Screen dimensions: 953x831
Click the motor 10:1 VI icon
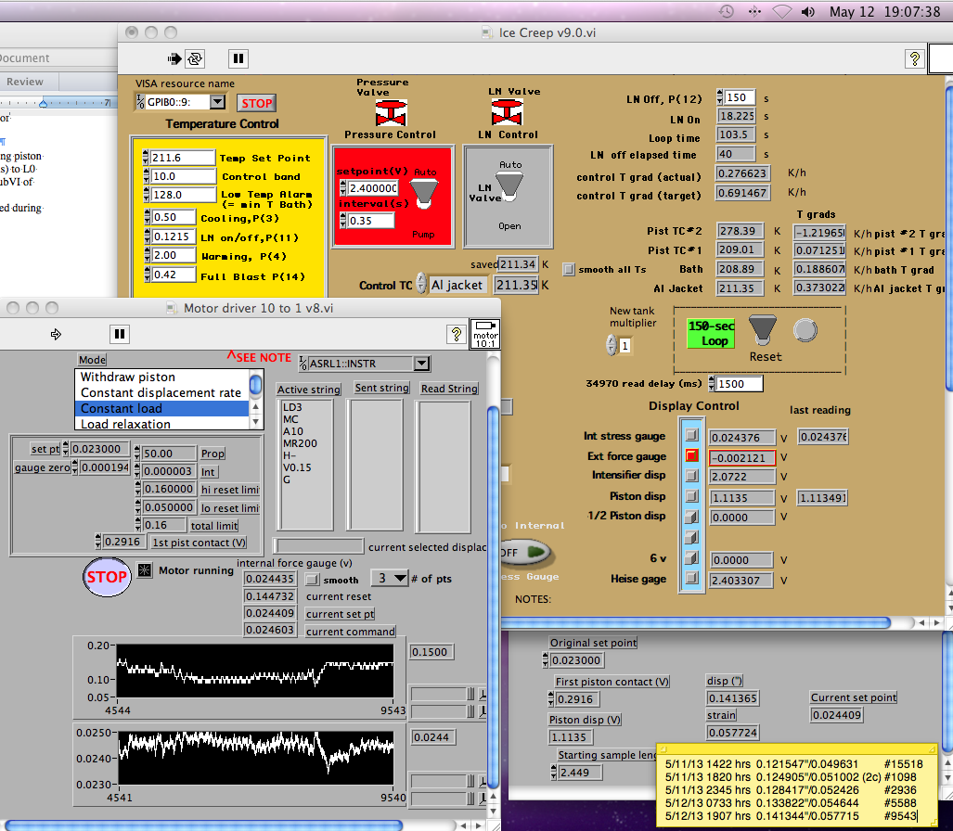484,334
